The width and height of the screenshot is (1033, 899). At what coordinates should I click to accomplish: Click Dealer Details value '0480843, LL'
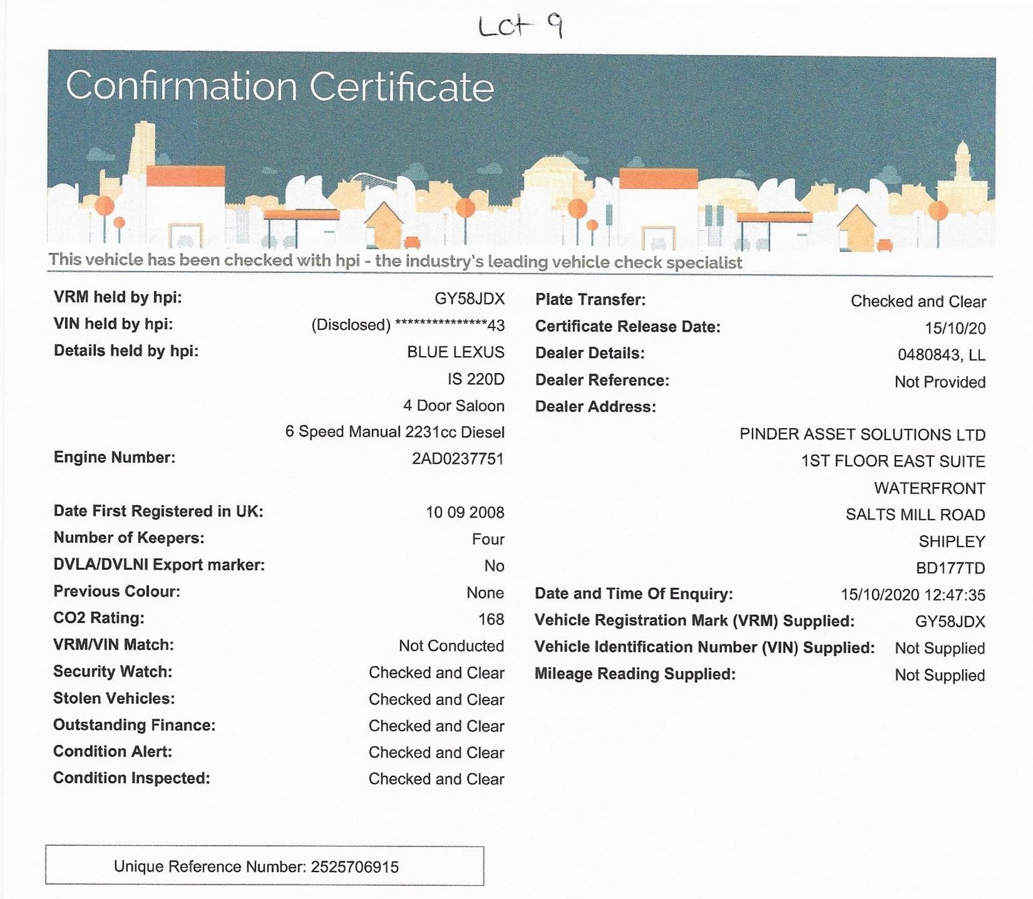tap(942, 355)
